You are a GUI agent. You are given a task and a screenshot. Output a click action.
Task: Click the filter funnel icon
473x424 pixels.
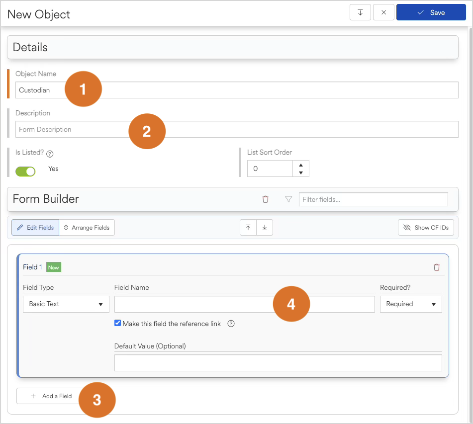coord(288,199)
